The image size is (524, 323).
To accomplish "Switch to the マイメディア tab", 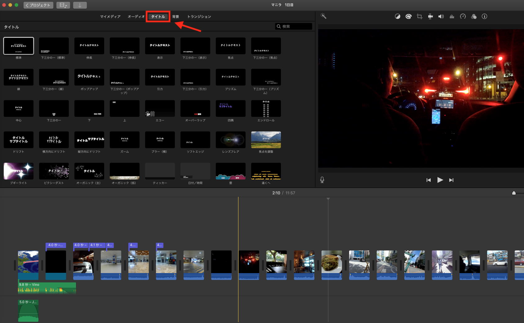I will click(110, 17).
